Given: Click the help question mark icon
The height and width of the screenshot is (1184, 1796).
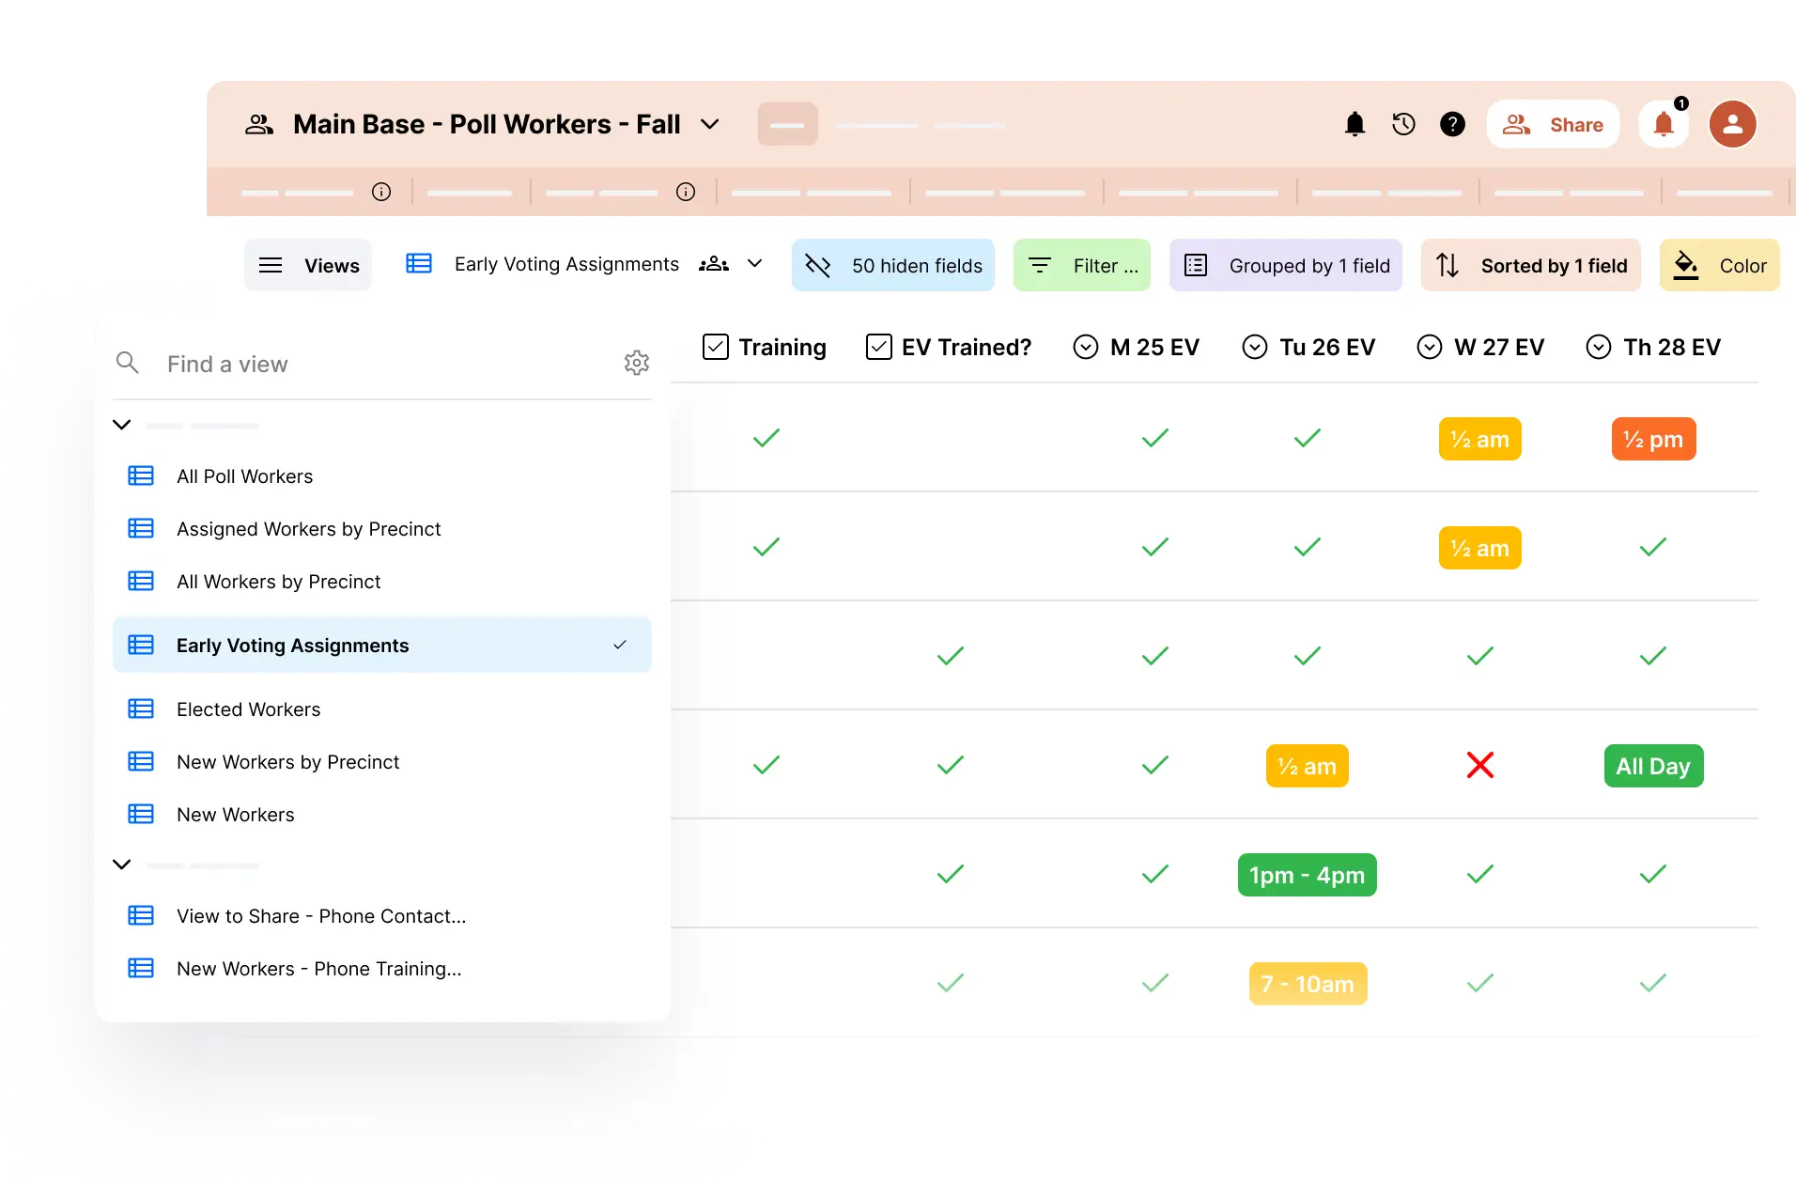Looking at the screenshot, I should coord(1451,123).
